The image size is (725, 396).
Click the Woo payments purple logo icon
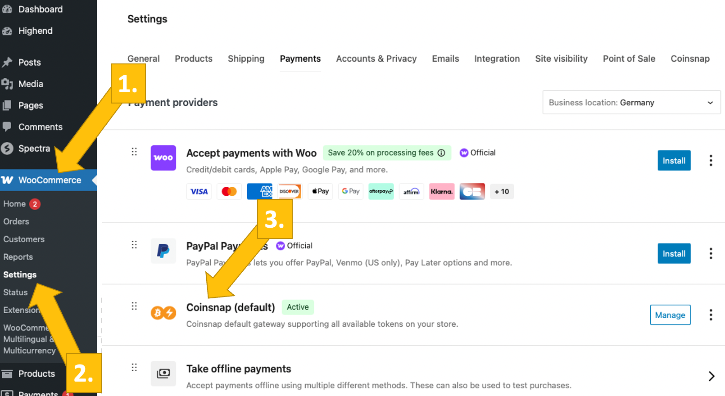(163, 158)
